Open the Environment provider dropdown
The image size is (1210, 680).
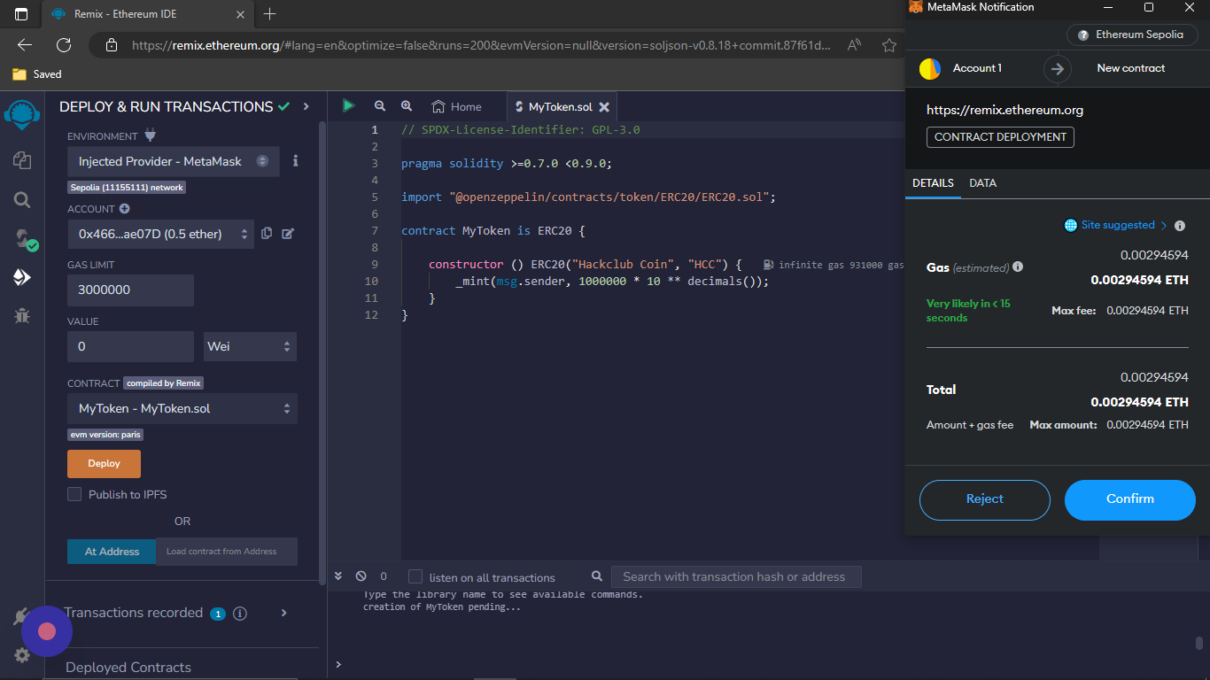(174, 161)
